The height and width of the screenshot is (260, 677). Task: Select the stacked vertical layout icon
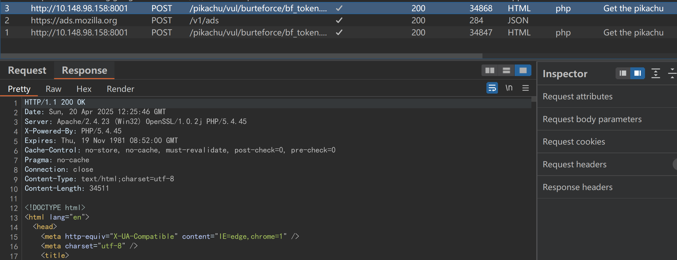pyautogui.click(x=506, y=71)
